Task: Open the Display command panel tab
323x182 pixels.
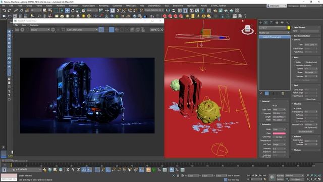Action: [282, 23]
